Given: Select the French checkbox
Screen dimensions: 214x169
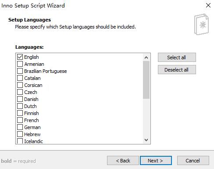Looking at the screenshot, I should tap(20, 120).
